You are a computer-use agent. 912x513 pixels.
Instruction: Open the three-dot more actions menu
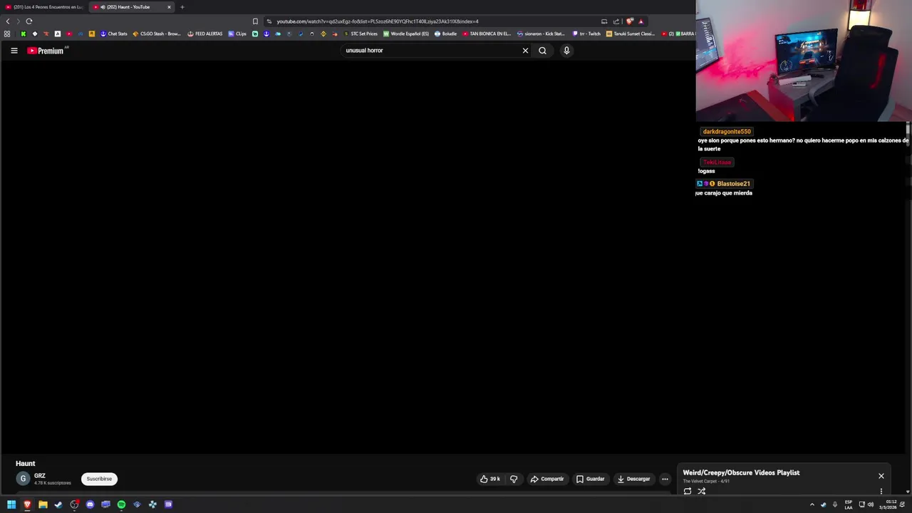665,479
